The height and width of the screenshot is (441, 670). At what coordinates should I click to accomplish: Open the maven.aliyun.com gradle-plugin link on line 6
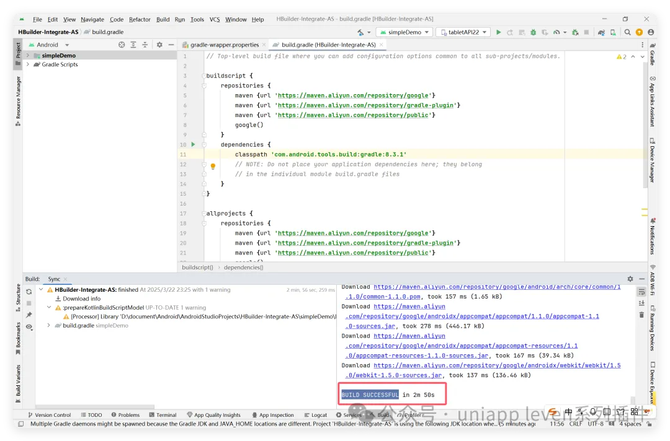pyautogui.click(x=366, y=105)
